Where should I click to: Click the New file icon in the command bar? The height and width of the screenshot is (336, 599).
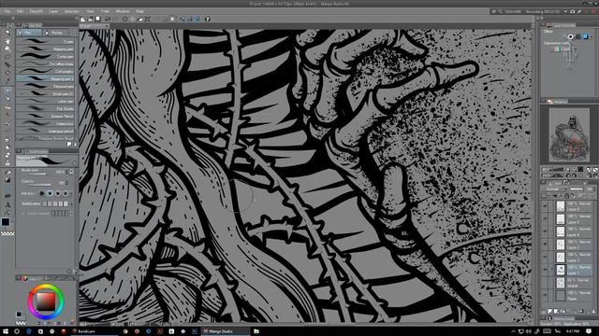pos(83,19)
